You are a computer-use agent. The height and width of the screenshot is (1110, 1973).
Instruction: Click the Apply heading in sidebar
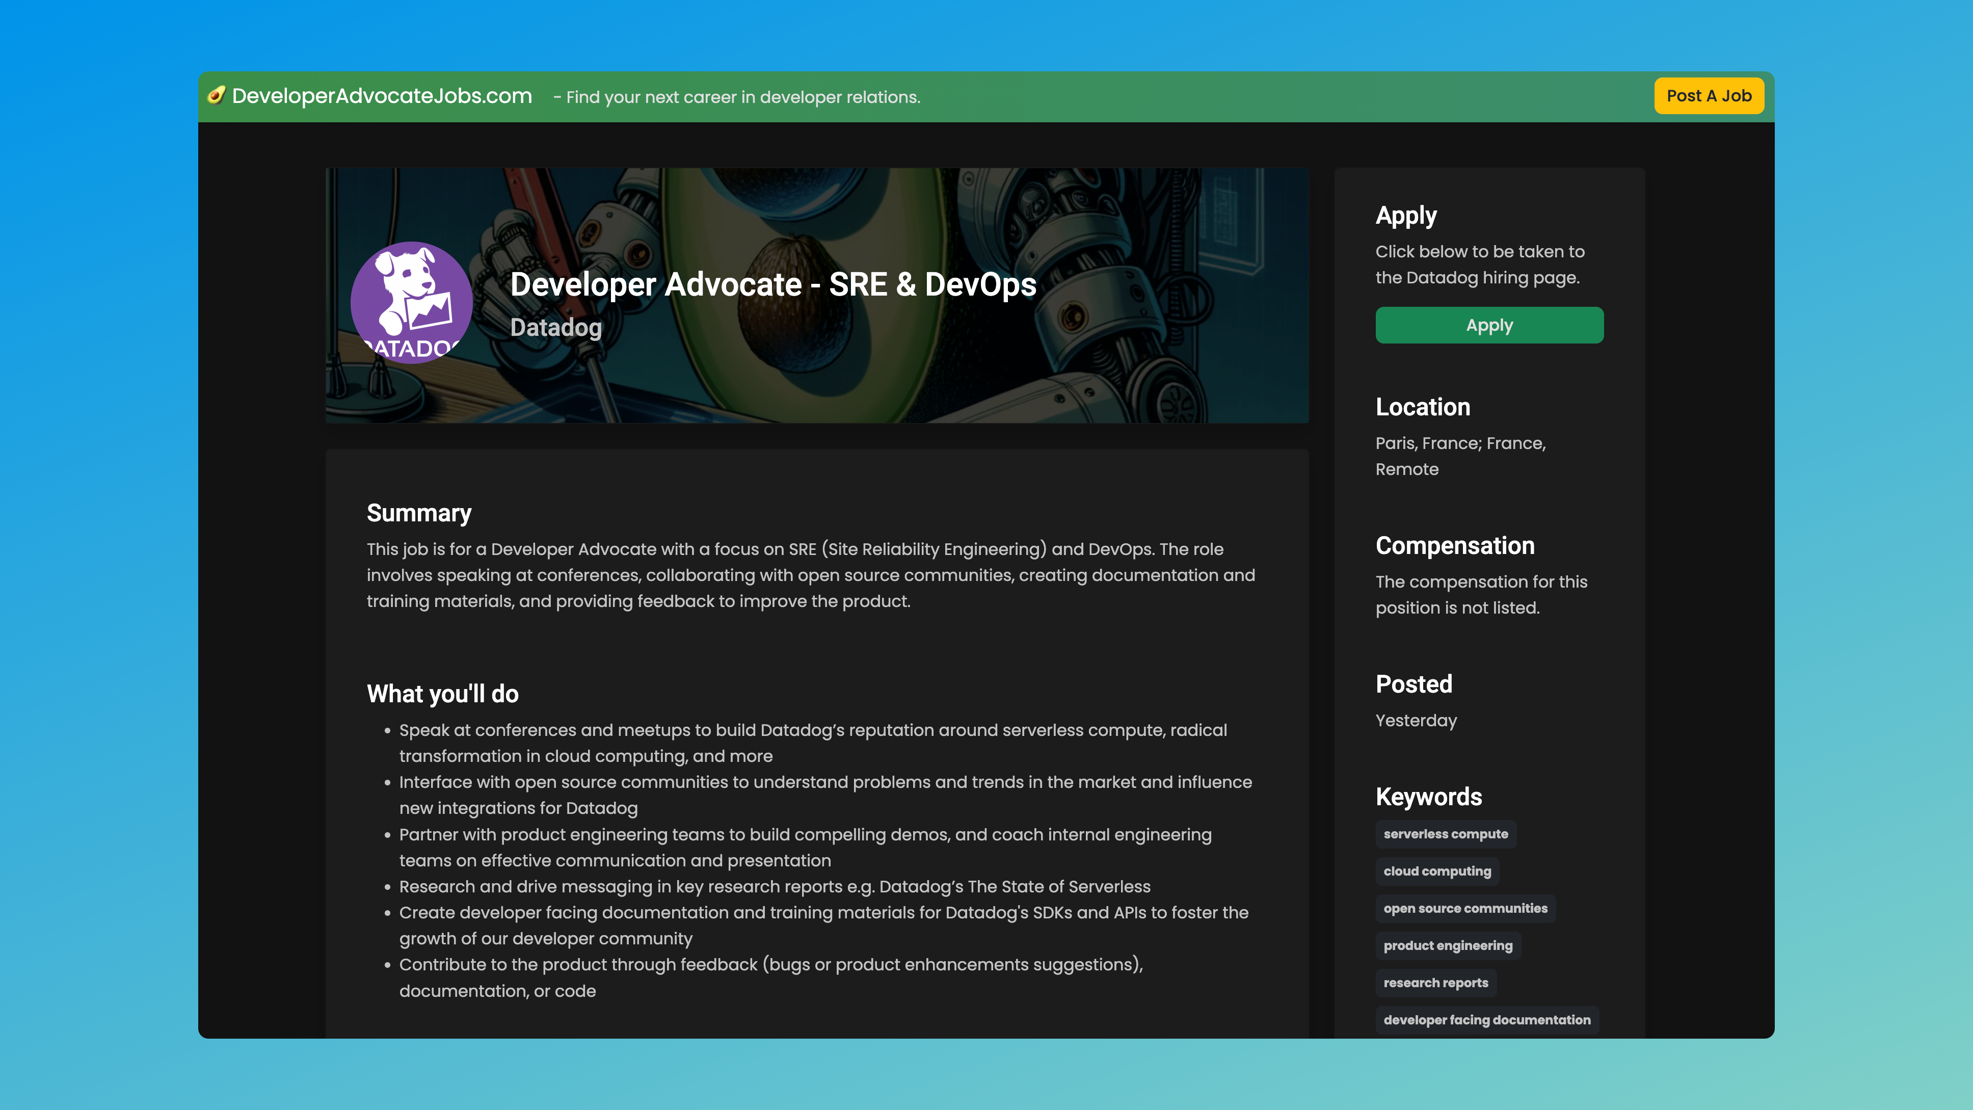tap(1405, 215)
